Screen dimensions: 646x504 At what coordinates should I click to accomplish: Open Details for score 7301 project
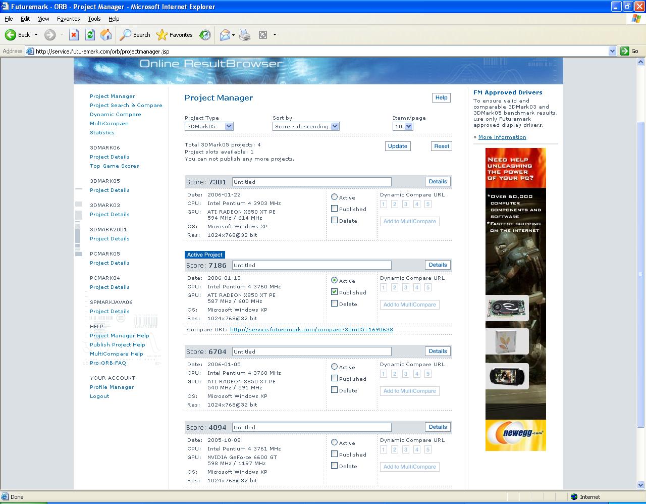click(438, 181)
